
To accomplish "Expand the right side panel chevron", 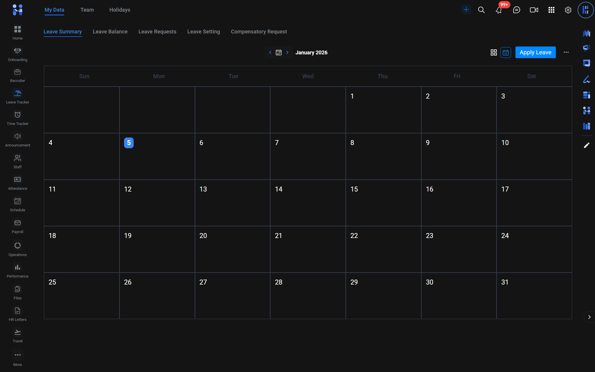I will 589,317.
